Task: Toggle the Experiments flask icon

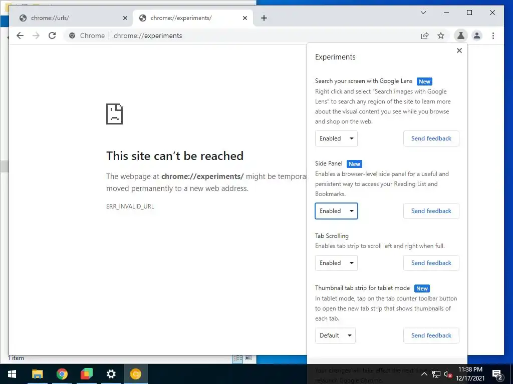Action: (461, 35)
